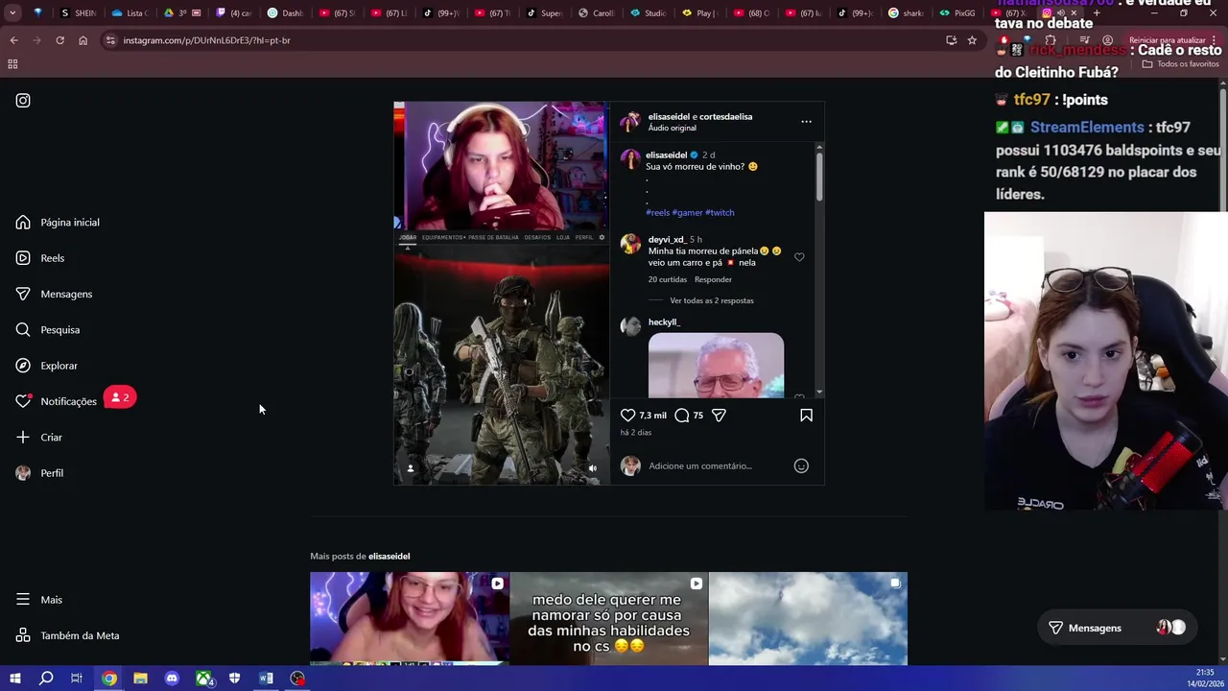Open the 'medo dele querer me namorar' reel
The height and width of the screenshot is (691, 1228).
tap(609, 618)
